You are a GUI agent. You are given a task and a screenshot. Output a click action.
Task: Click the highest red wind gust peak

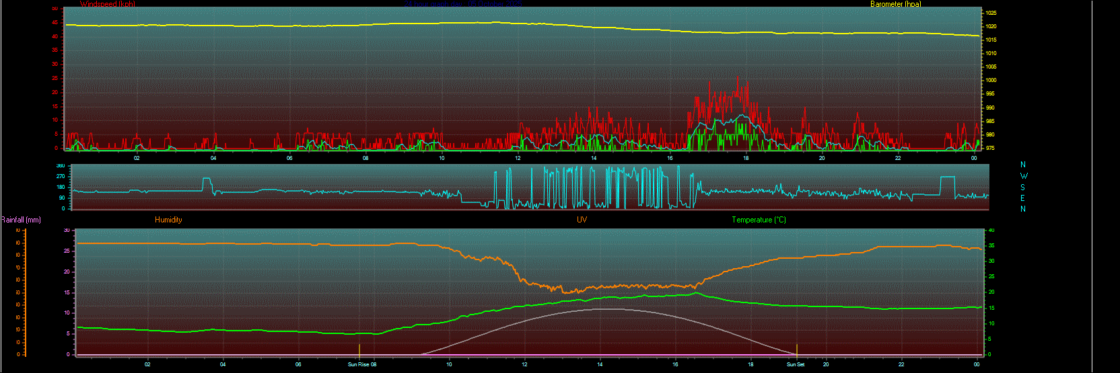click(738, 77)
